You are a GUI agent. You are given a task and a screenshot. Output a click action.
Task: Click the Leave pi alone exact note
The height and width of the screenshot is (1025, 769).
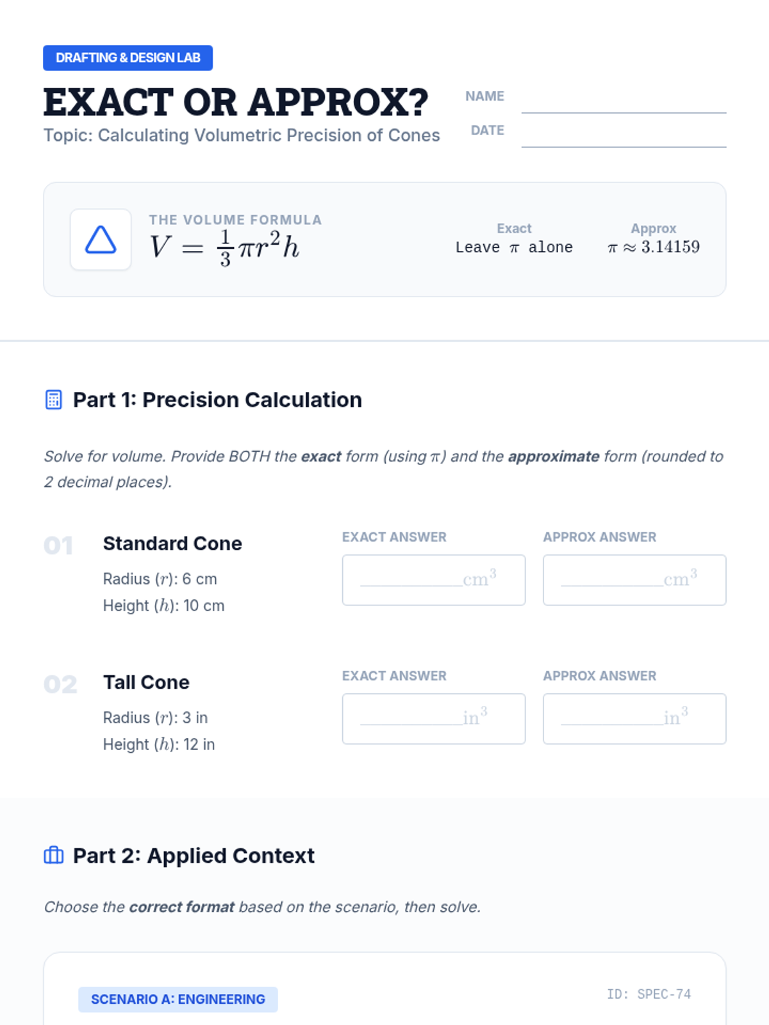click(x=514, y=247)
